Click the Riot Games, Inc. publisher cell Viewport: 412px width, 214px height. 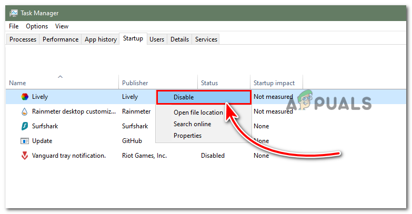144,156
